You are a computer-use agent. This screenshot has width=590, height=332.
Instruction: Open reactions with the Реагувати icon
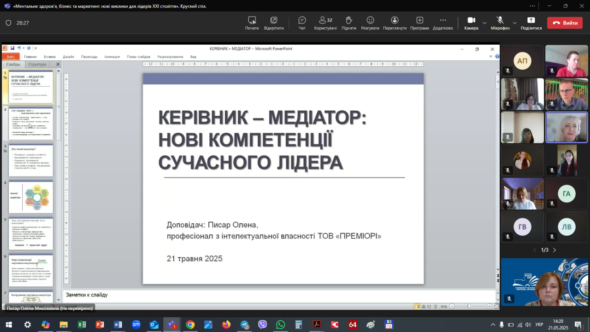coord(370,21)
